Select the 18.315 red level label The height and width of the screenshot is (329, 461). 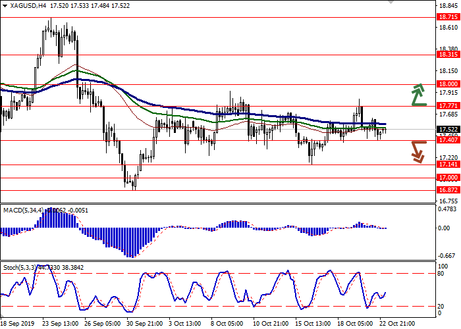click(x=448, y=55)
